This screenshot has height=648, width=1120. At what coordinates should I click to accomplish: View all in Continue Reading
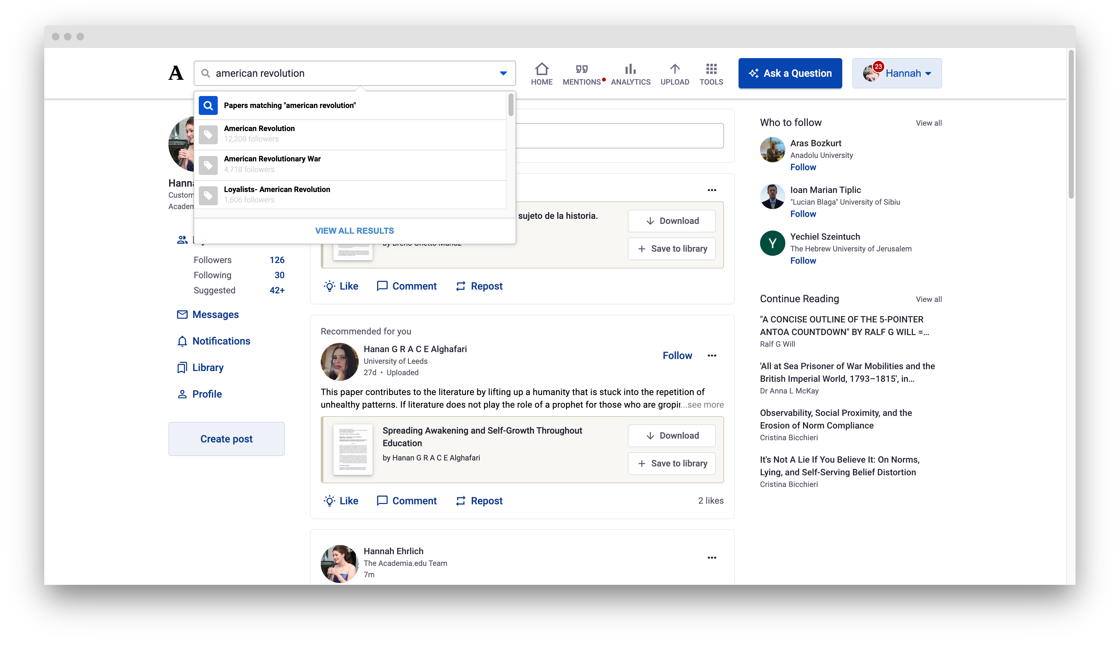pos(929,299)
